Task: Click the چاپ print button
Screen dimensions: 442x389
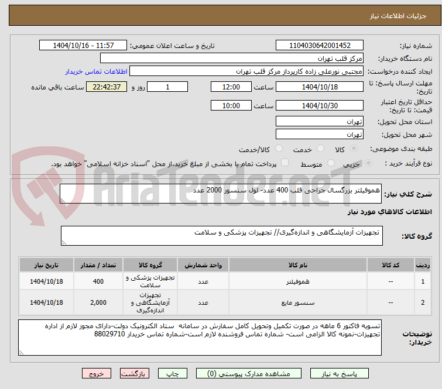Action: pos(173,374)
